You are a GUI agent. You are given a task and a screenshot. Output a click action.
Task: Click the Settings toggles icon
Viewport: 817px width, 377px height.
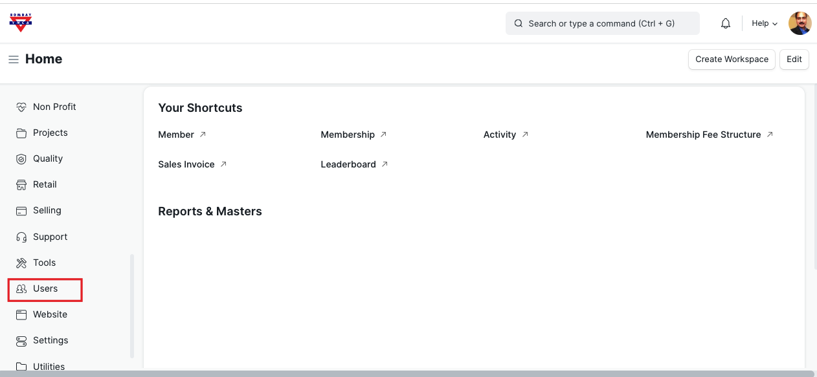pos(21,341)
